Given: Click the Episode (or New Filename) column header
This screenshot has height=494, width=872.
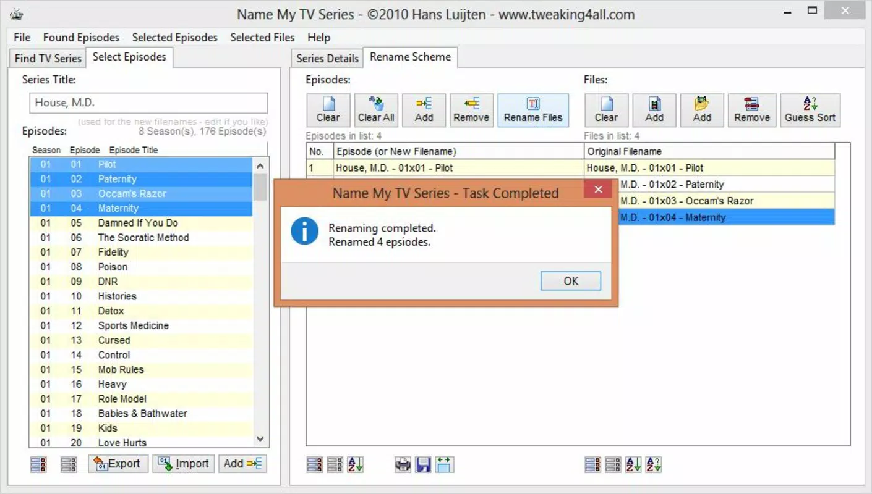Looking at the screenshot, I should [x=460, y=151].
